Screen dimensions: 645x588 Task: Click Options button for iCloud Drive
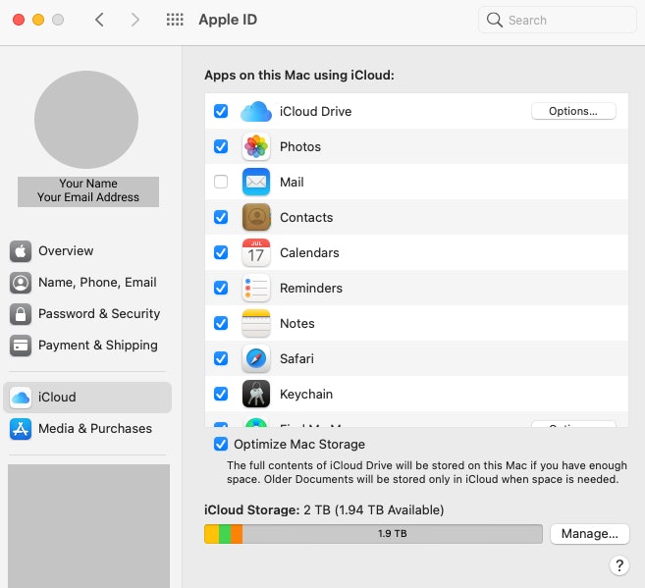[573, 111]
